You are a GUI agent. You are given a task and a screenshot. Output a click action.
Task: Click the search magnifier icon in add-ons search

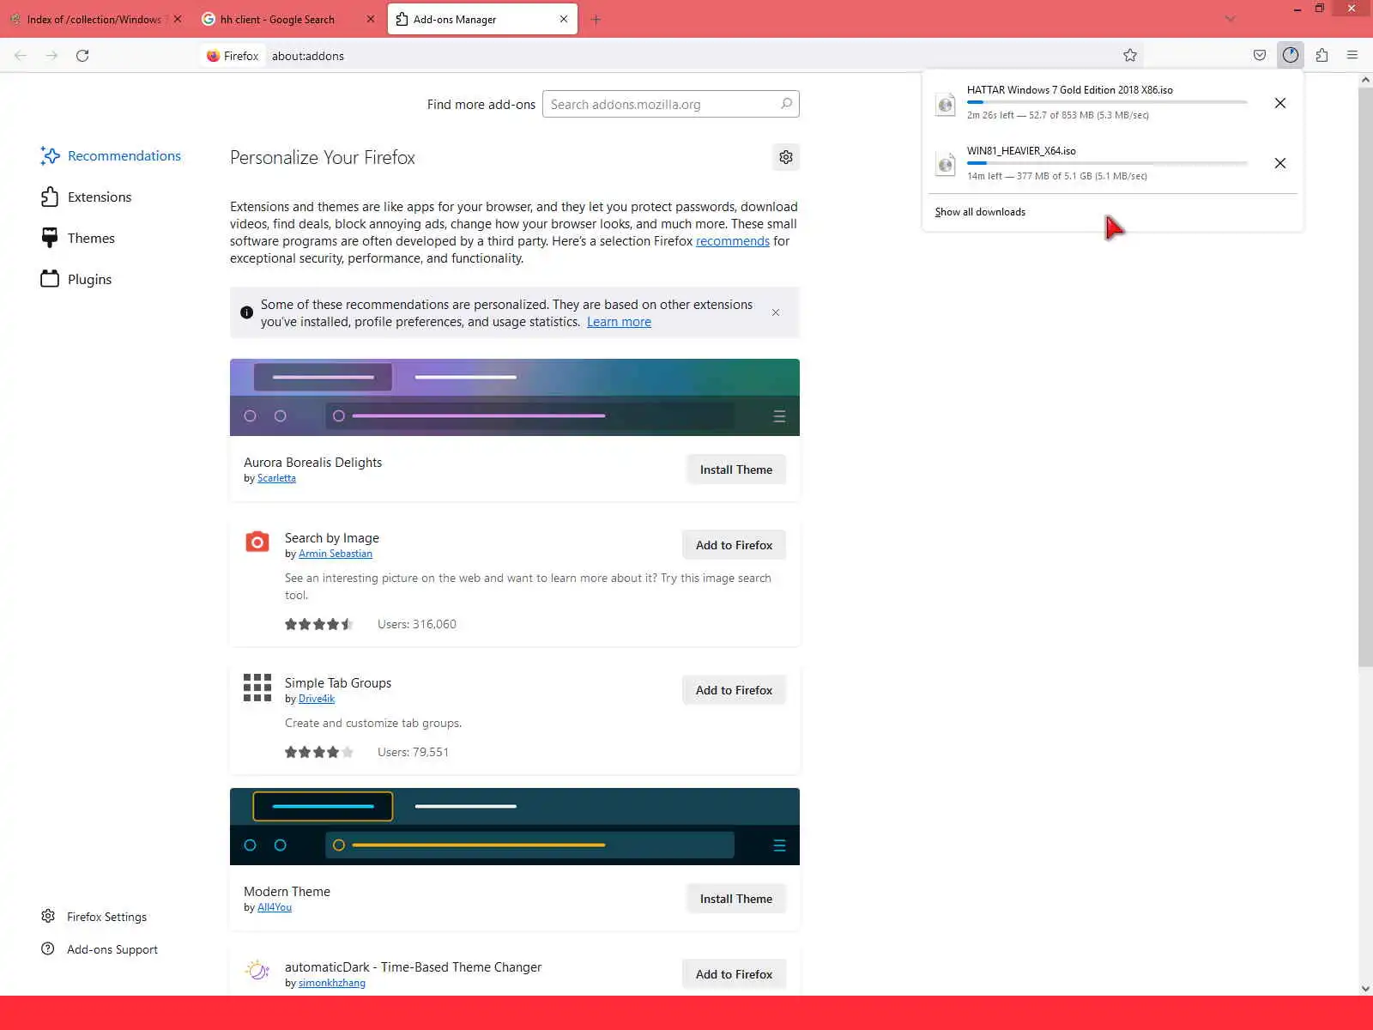point(786,104)
